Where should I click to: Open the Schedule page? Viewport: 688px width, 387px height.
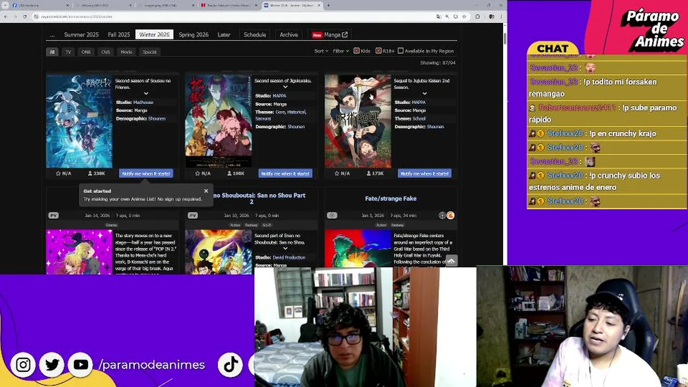coord(255,34)
